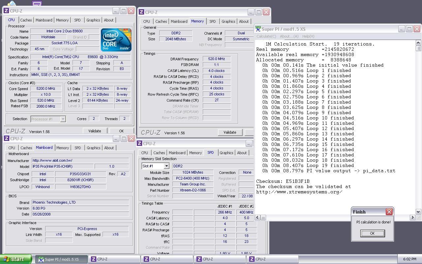Open the Help menu in Super PI
The image size is (422, 264).
pos(308,36)
